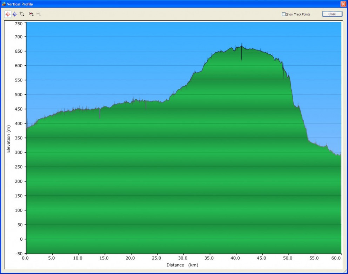This screenshot has height=274, width=348.
Task: Click the greyed-out zoom out icon
Action: point(38,14)
